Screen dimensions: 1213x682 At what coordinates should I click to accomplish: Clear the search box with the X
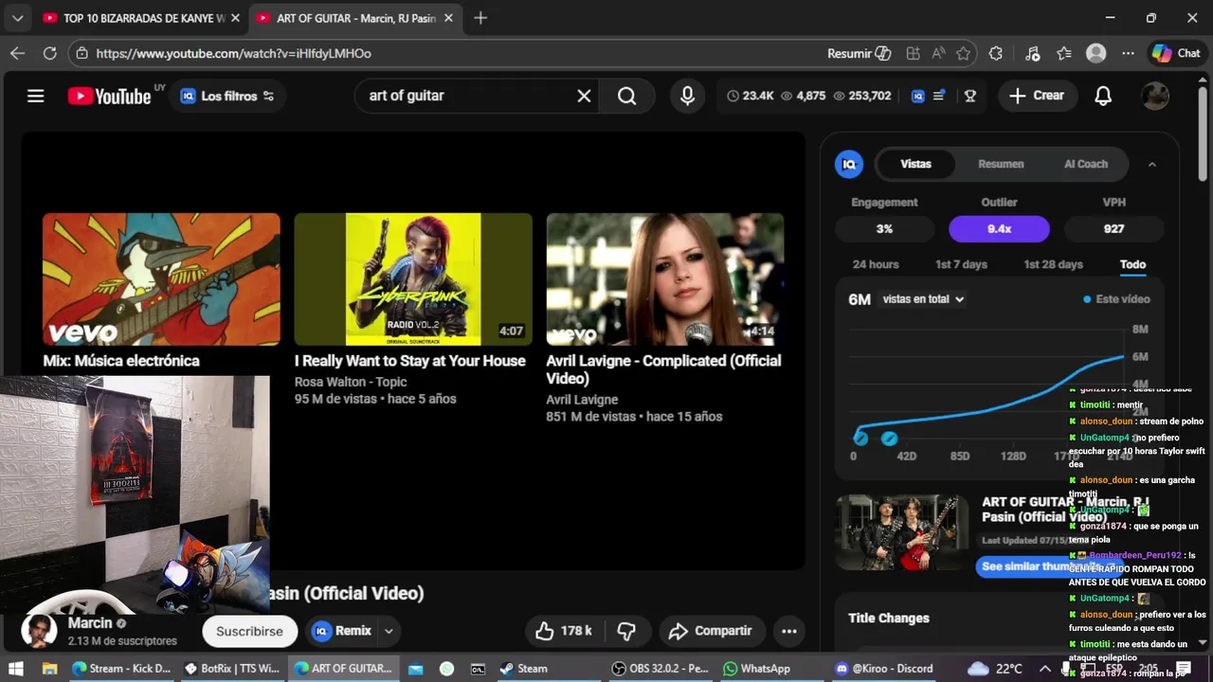tap(585, 96)
